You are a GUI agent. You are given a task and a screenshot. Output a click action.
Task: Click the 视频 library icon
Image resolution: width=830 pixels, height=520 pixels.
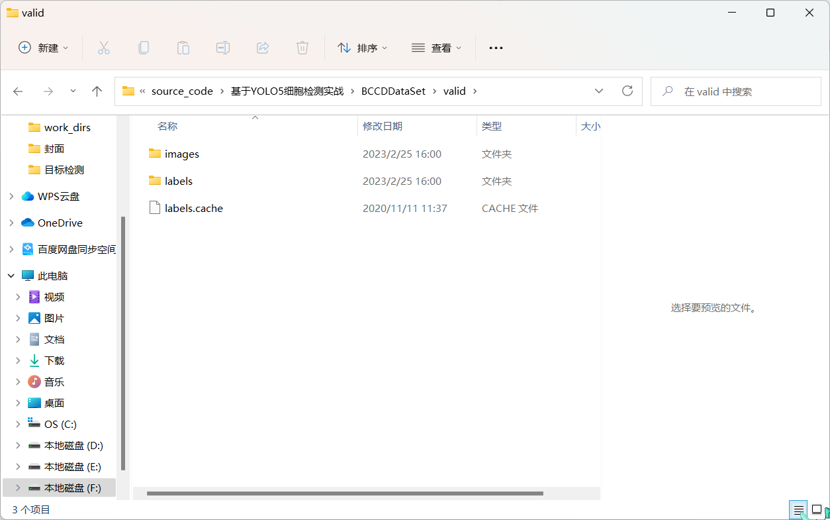(x=34, y=297)
